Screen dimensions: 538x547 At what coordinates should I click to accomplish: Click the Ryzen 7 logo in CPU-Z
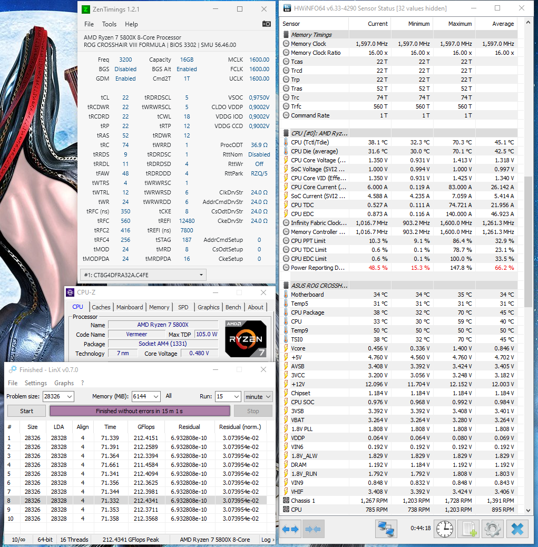pyautogui.click(x=246, y=339)
